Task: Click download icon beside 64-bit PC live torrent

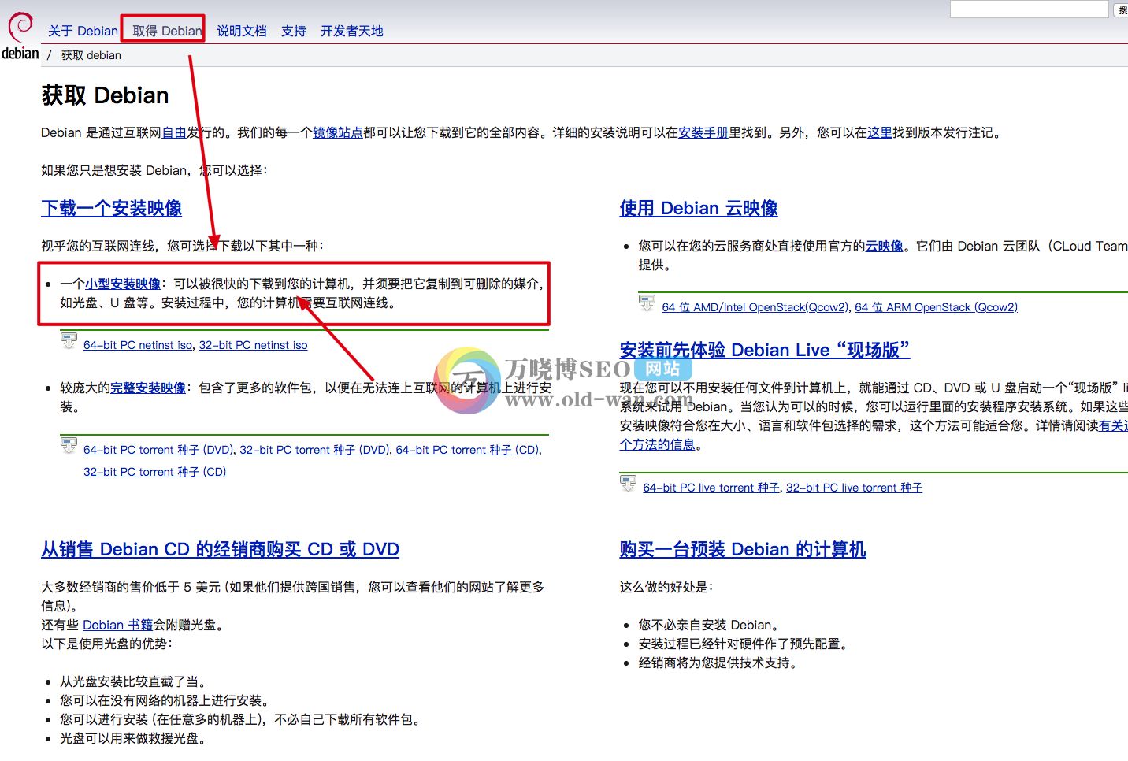Action: (x=628, y=484)
